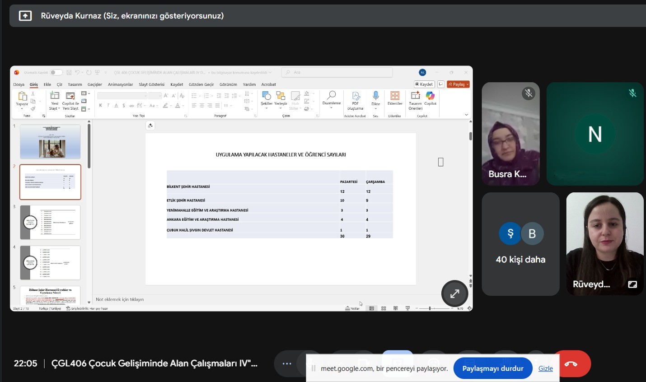Open the Ekle ribbon tab
Image resolution: width=646 pixels, height=382 pixels.
[47, 84]
